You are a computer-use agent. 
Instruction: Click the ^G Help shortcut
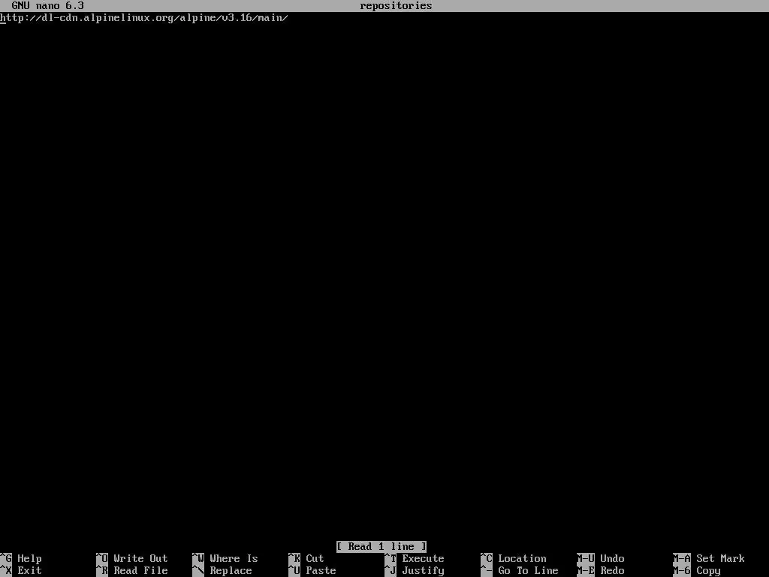click(21, 558)
